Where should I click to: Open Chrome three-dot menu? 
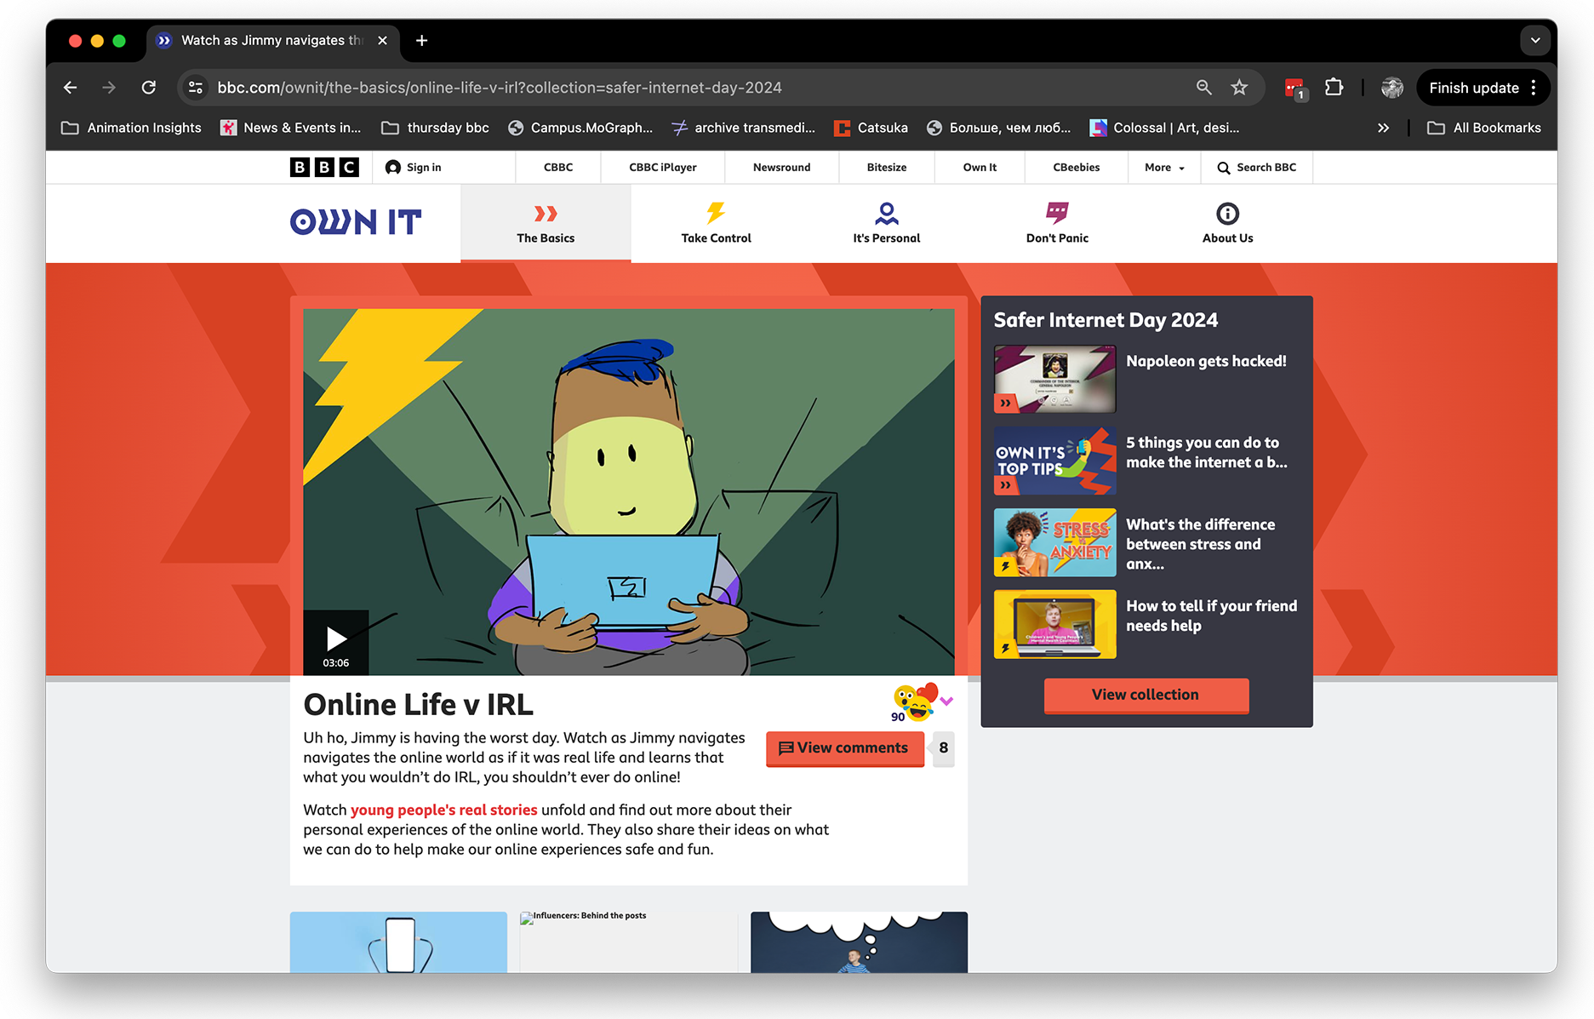click(1534, 88)
